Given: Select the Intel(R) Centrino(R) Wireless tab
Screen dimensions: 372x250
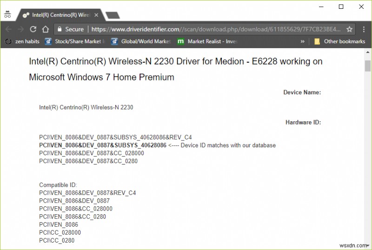Looking at the screenshot, I should [x=60, y=15].
